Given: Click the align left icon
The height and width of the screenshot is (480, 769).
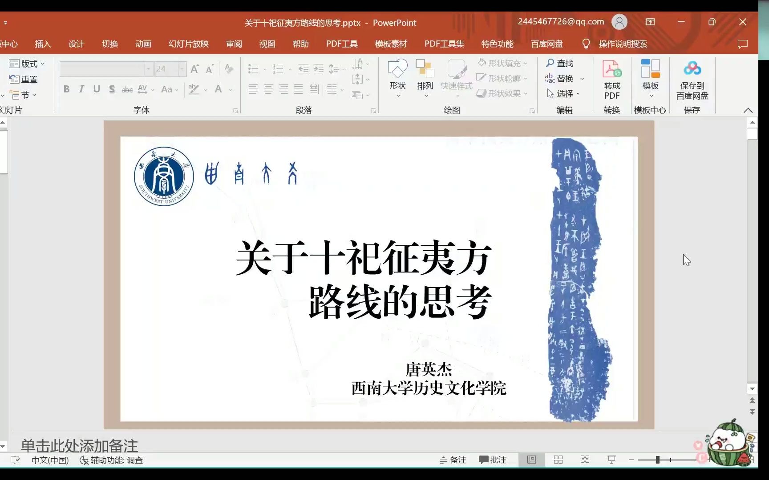Looking at the screenshot, I should point(253,89).
